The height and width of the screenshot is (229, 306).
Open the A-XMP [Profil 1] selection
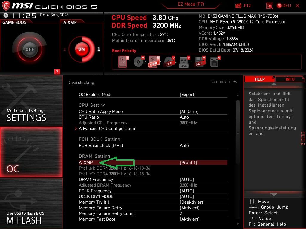click(x=153, y=163)
